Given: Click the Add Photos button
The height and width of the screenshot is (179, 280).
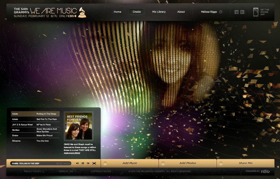Looking at the screenshot, I should point(188,163).
